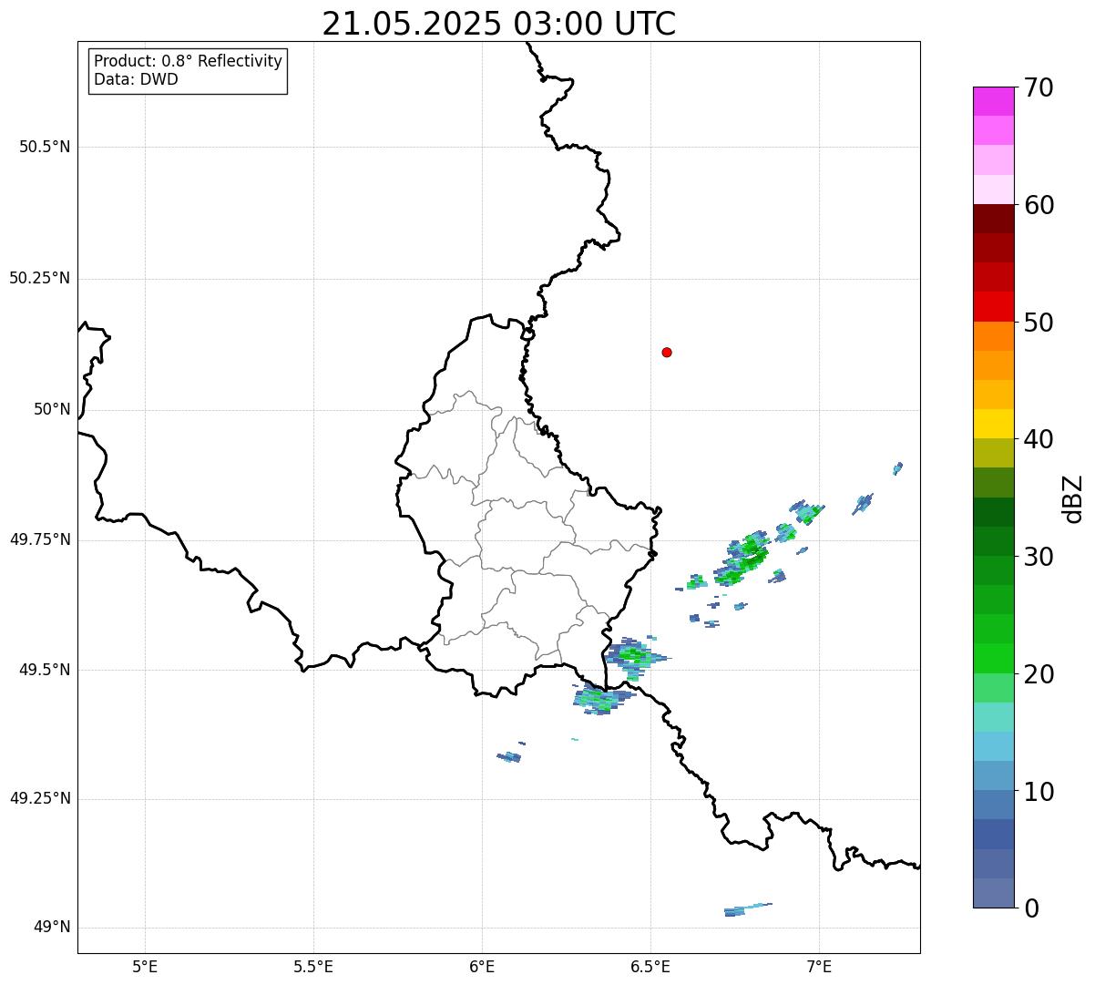Click the 50.5°N latitude label

coord(45,147)
